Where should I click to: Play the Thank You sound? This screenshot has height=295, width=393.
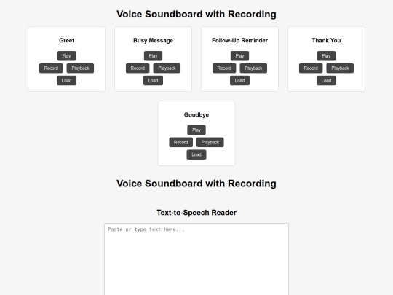pos(326,56)
